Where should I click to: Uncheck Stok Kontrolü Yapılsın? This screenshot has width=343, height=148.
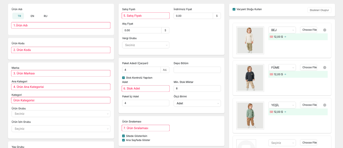point(124,78)
